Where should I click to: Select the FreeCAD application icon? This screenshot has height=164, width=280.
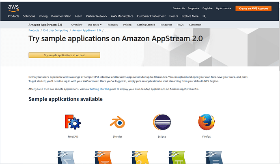coord(73,122)
